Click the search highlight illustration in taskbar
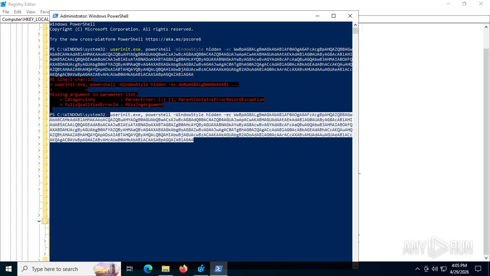Screen dimensions: 490x276 tap(107, 269)
